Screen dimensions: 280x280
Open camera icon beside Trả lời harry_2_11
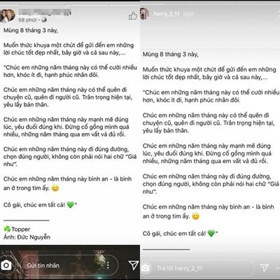(146, 268)
